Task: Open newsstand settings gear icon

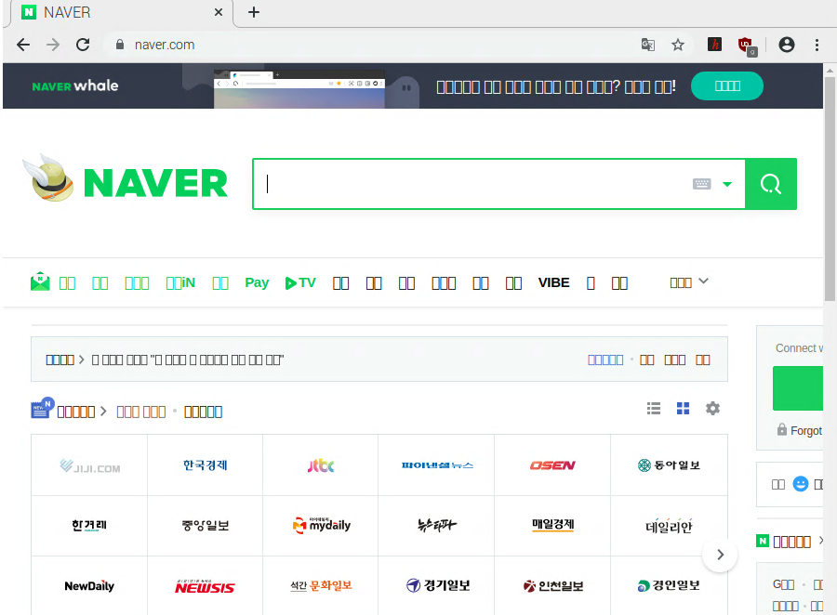Action: pyautogui.click(x=712, y=409)
